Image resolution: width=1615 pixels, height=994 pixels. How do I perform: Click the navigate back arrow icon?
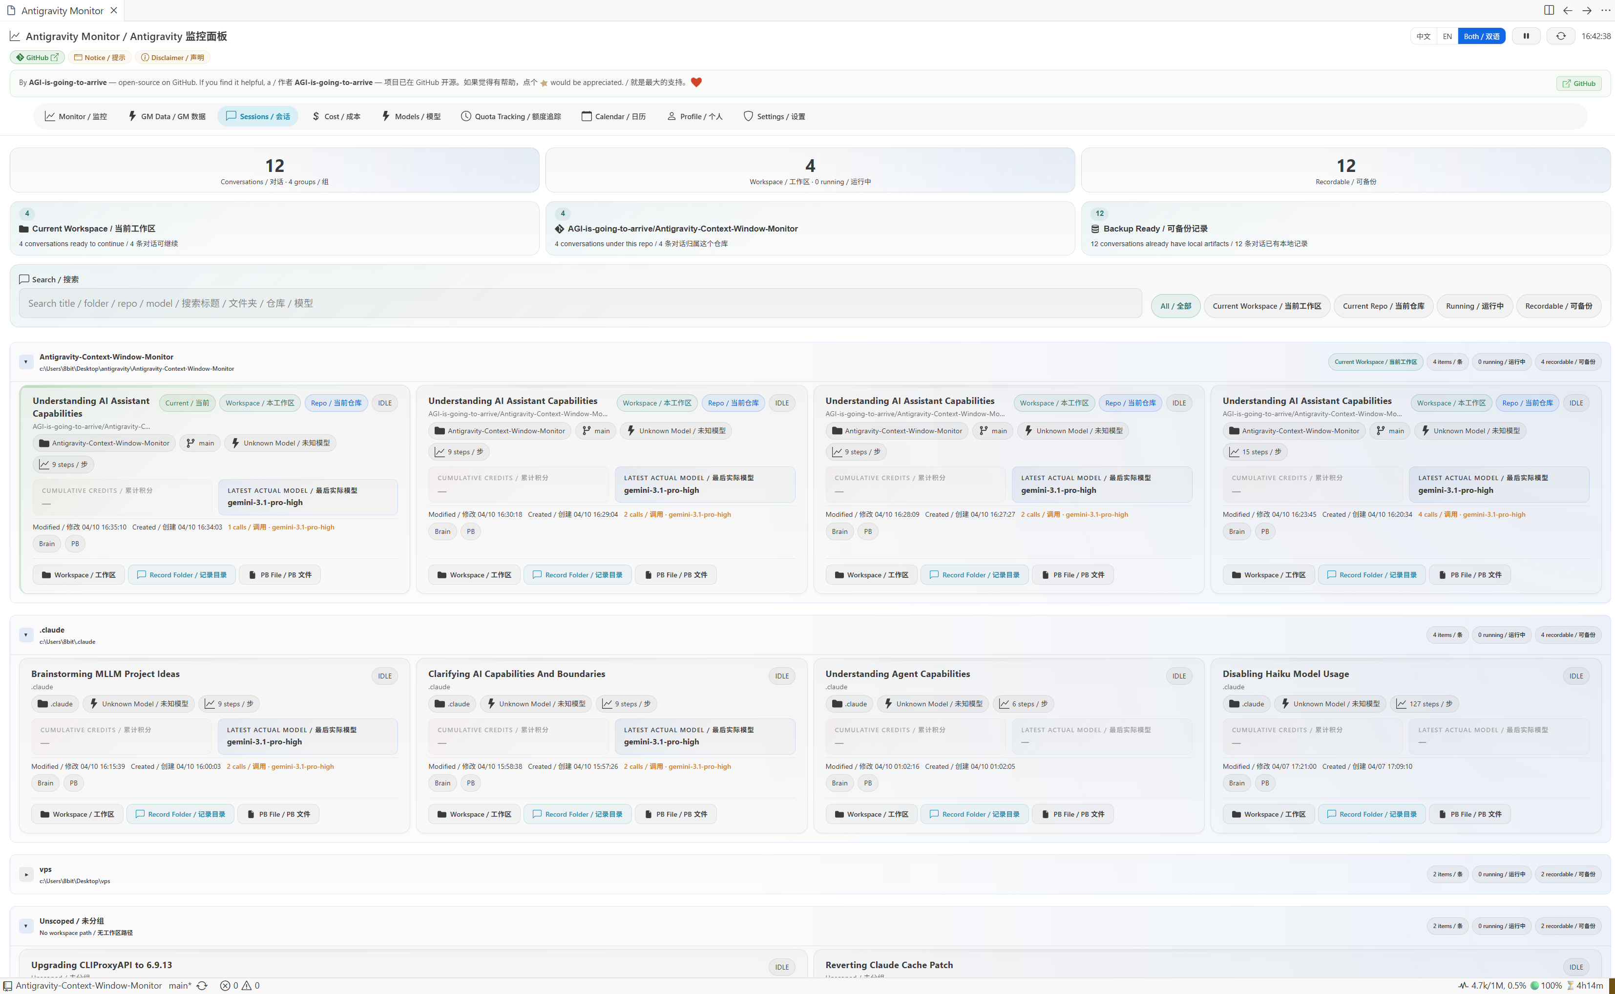coord(1568,11)
